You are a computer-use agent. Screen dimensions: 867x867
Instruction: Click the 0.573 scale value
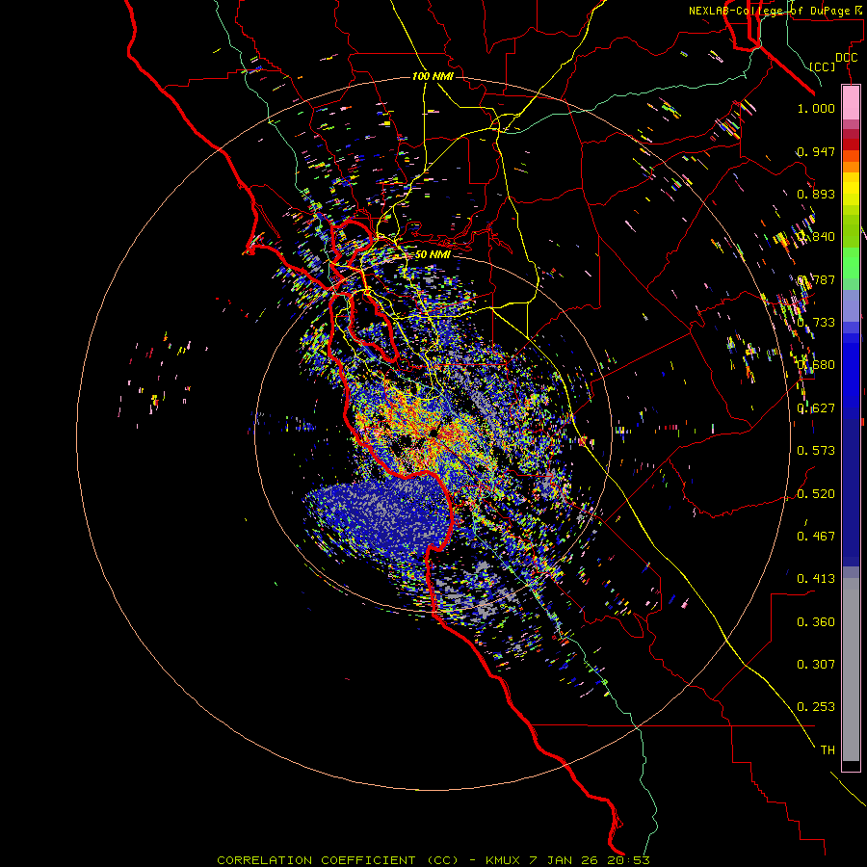click(816, 451)
